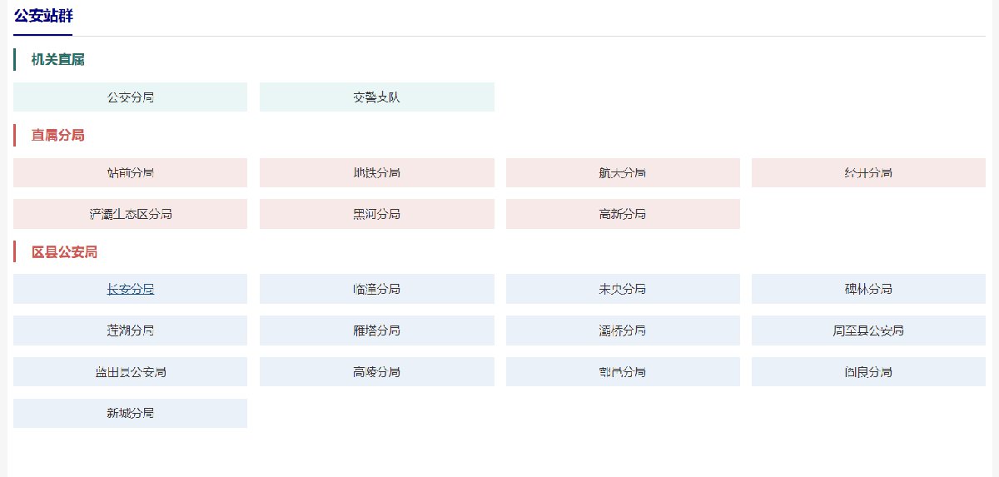Select the 黑河分局 link
This screenshot has height=477, width=999.
coord(376,214)
